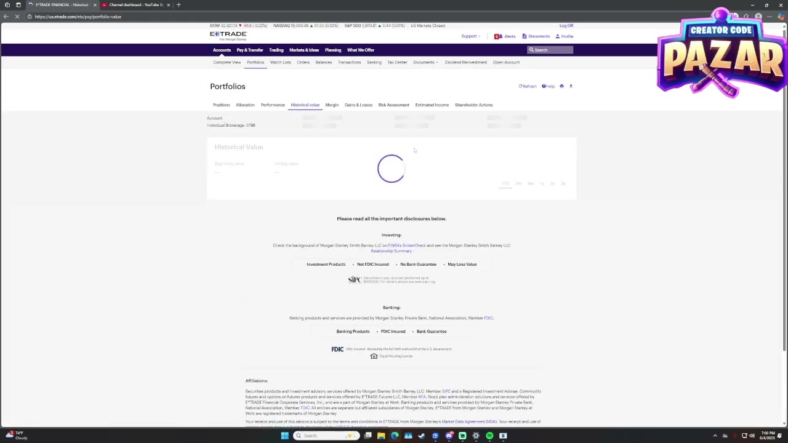Go to Transactions page
Viewport: 788px width, 443px height.
[x=349, y=62]
